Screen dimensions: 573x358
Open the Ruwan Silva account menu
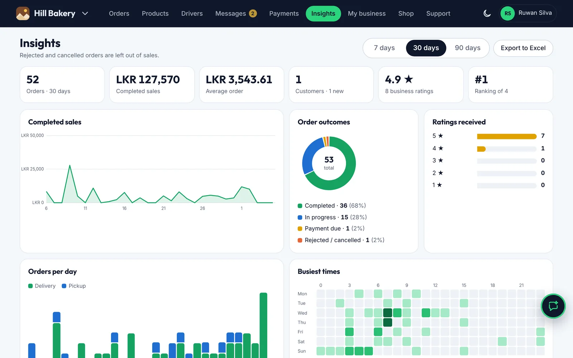click(x=528, y=13)
